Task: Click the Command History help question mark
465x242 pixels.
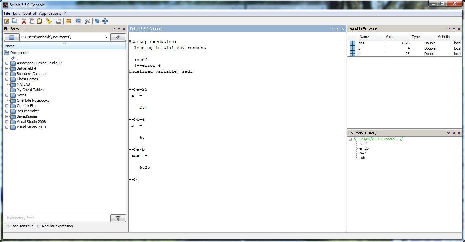Action: (448, 133)
